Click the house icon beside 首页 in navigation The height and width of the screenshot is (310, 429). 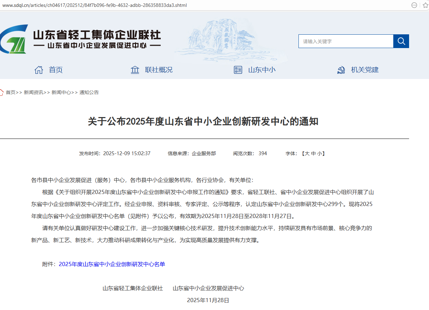[39, 70]
